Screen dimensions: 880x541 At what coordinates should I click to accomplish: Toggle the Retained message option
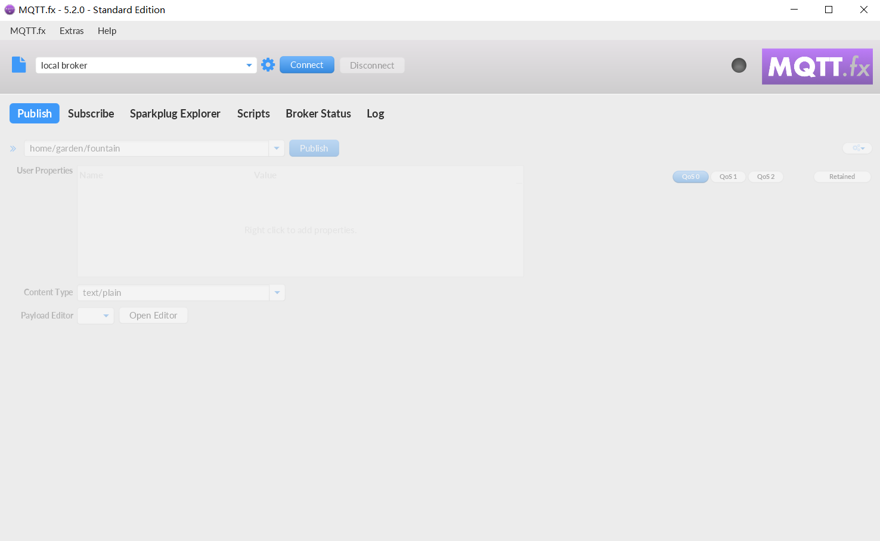click(x=842, y=177)
